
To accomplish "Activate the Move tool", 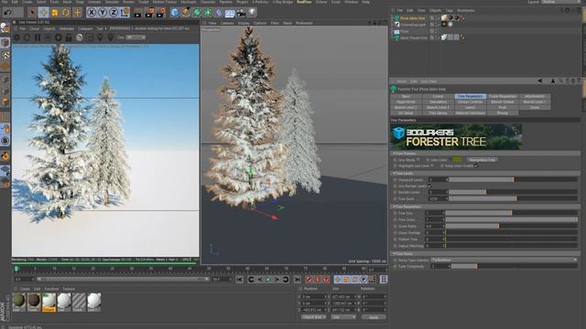I will click(x=43, y=13).
